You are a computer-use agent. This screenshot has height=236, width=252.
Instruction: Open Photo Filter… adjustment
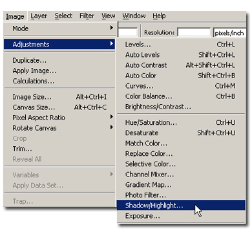[x=181, y=195]
